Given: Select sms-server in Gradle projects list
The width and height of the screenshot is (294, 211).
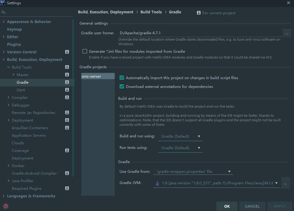Looking at the screenshot, I should click(x=98, y=76).
